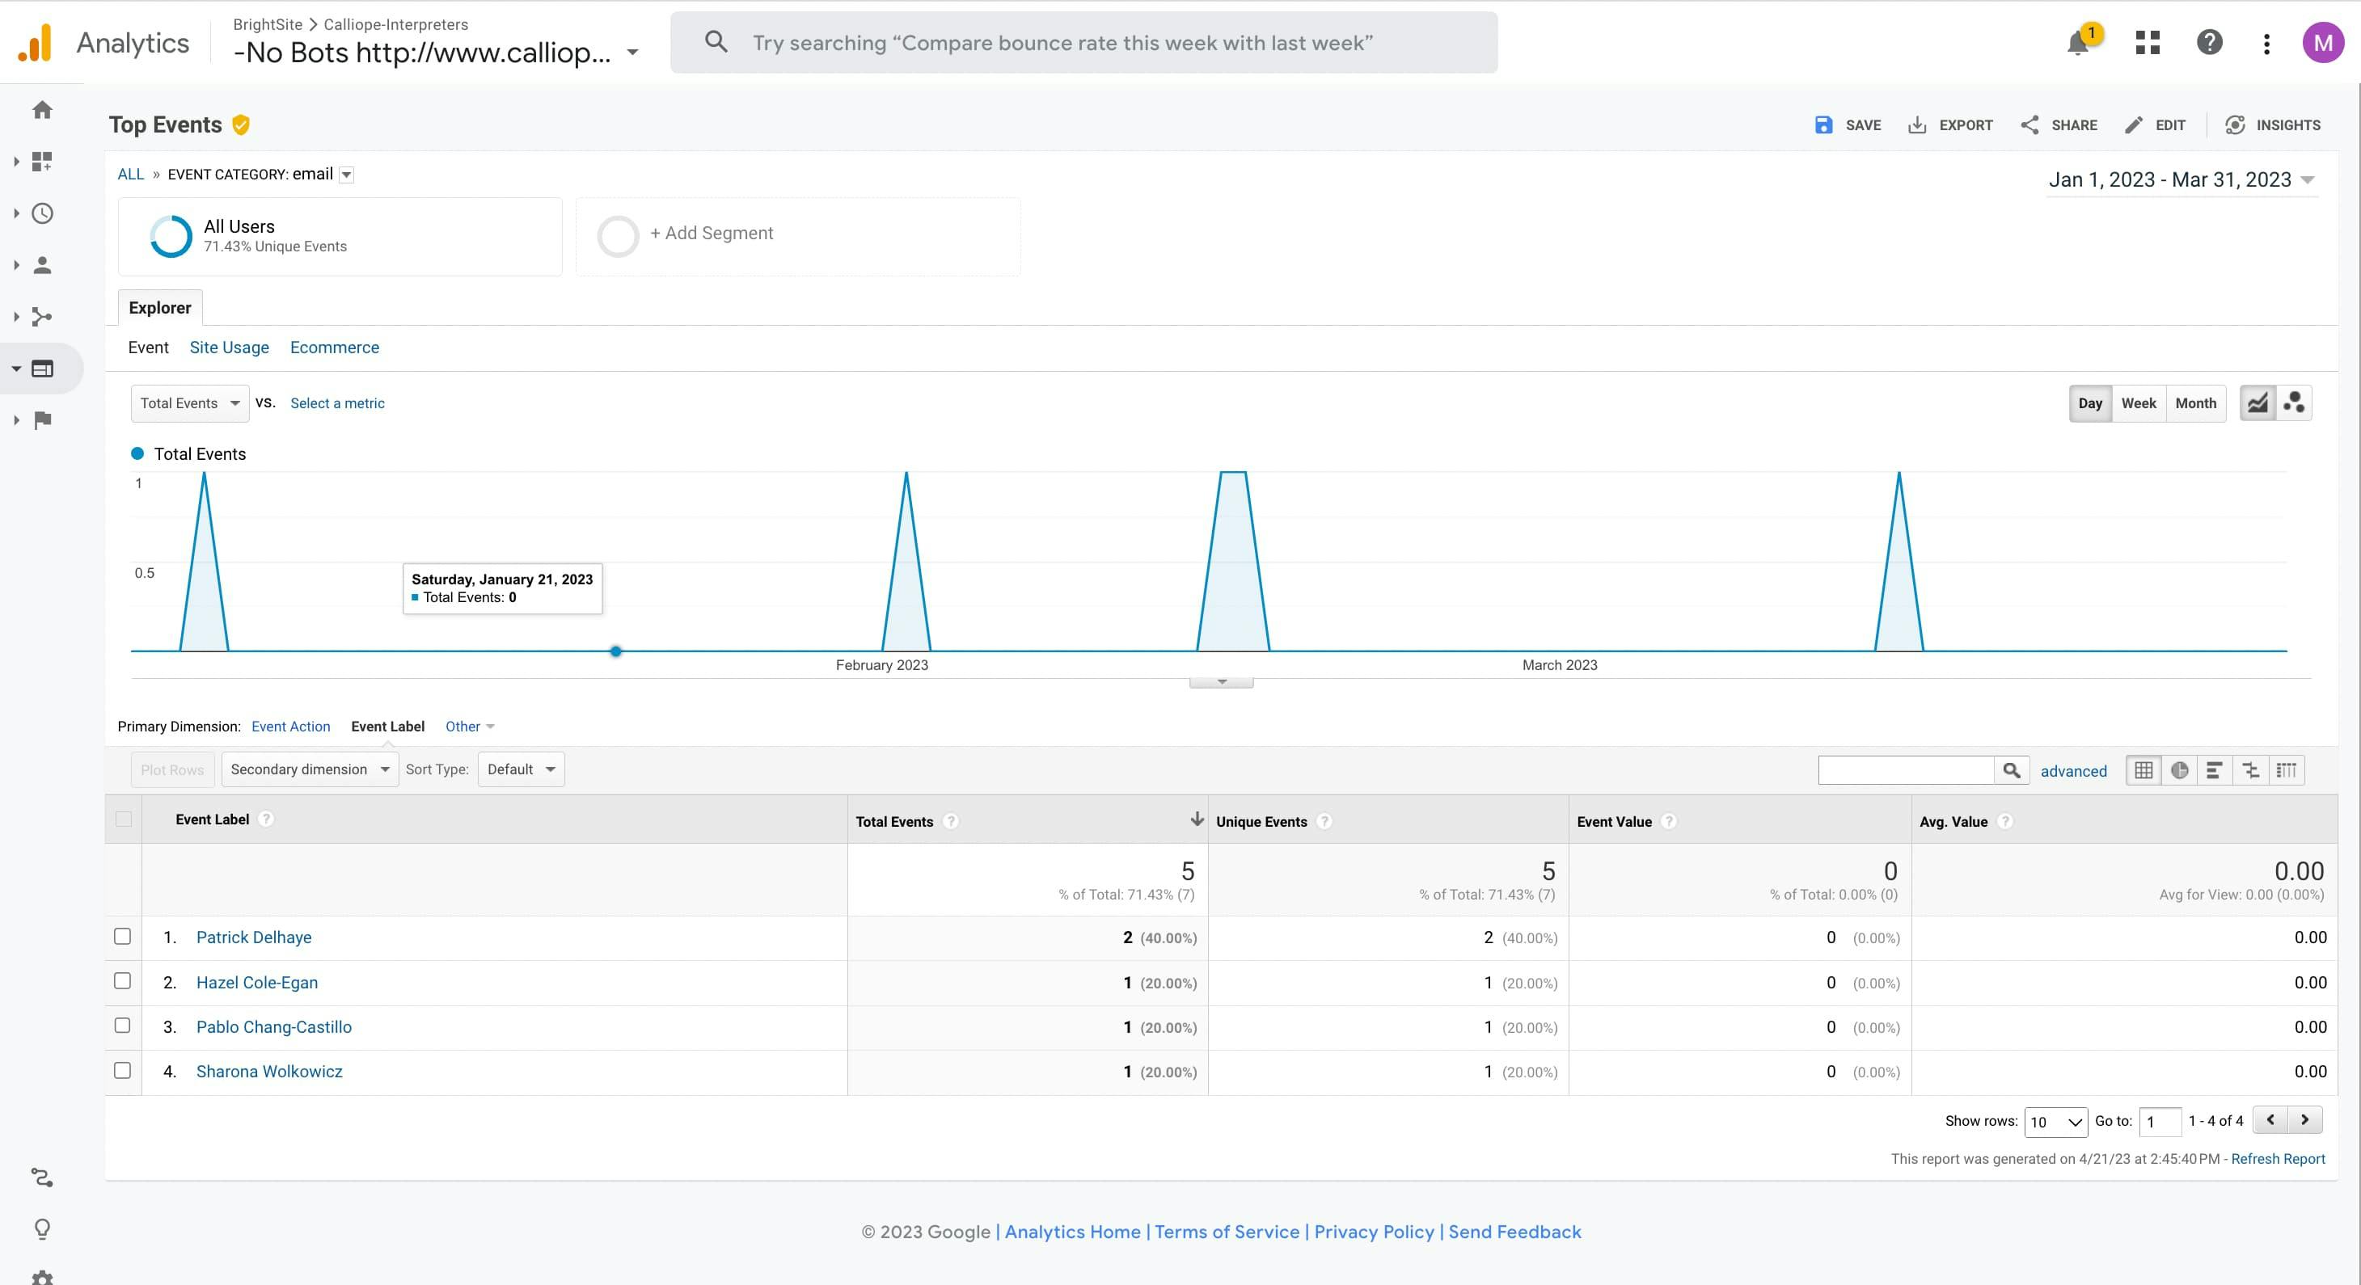
Task: Check the Patrick Delhaye row checkbox
Action: (123, 936)
